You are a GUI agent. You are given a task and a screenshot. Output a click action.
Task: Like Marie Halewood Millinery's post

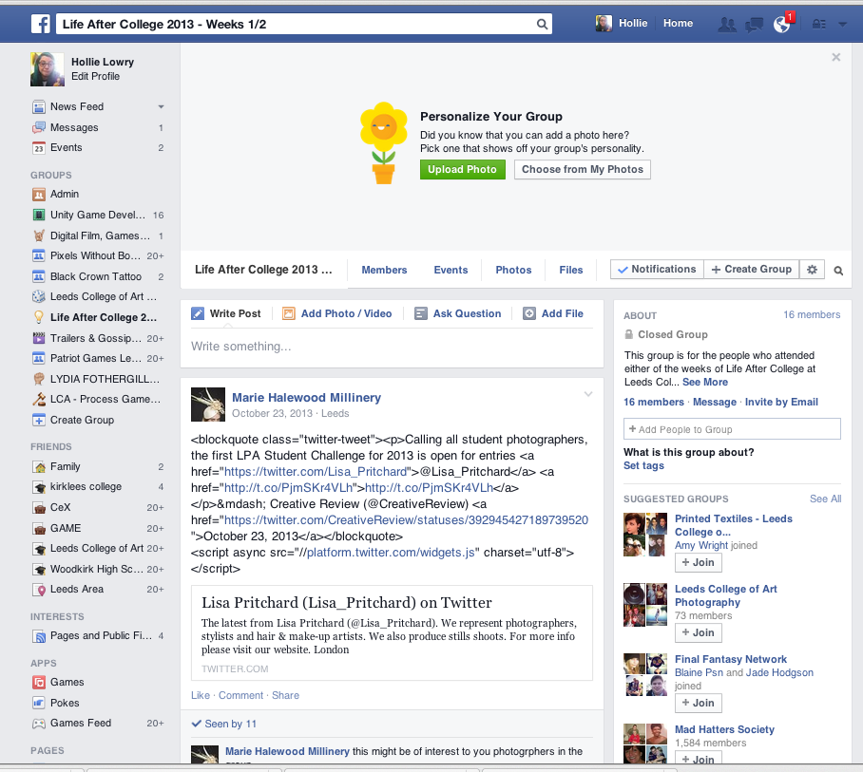click(201, 696)
